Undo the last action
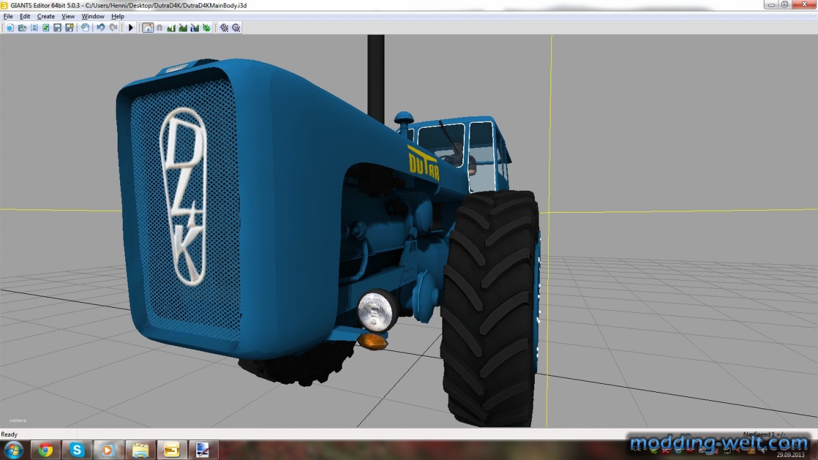The image size is (818, 460). (101, 28)
